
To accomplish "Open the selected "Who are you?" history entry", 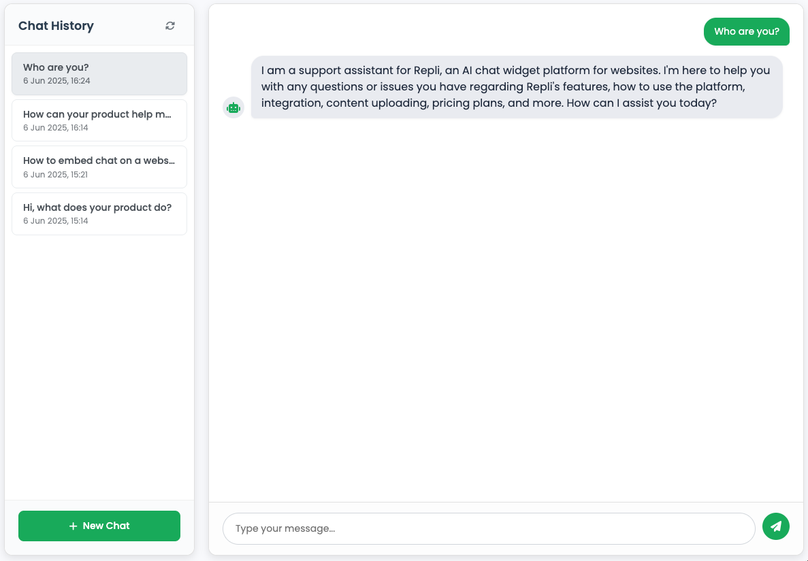I will click(99, 73).
